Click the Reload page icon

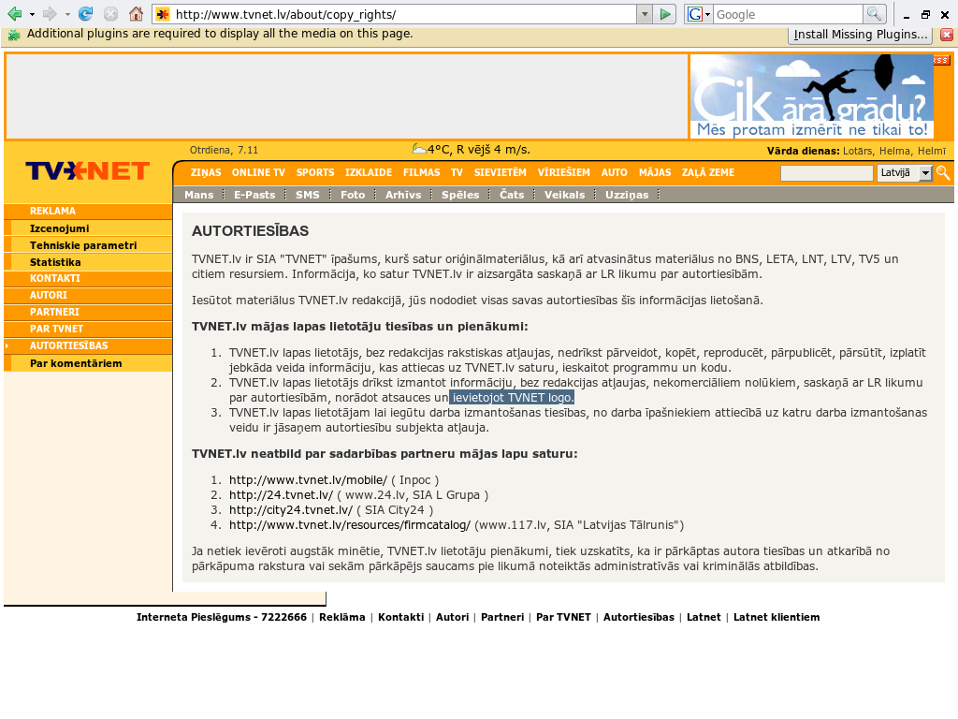pos(85,14)
